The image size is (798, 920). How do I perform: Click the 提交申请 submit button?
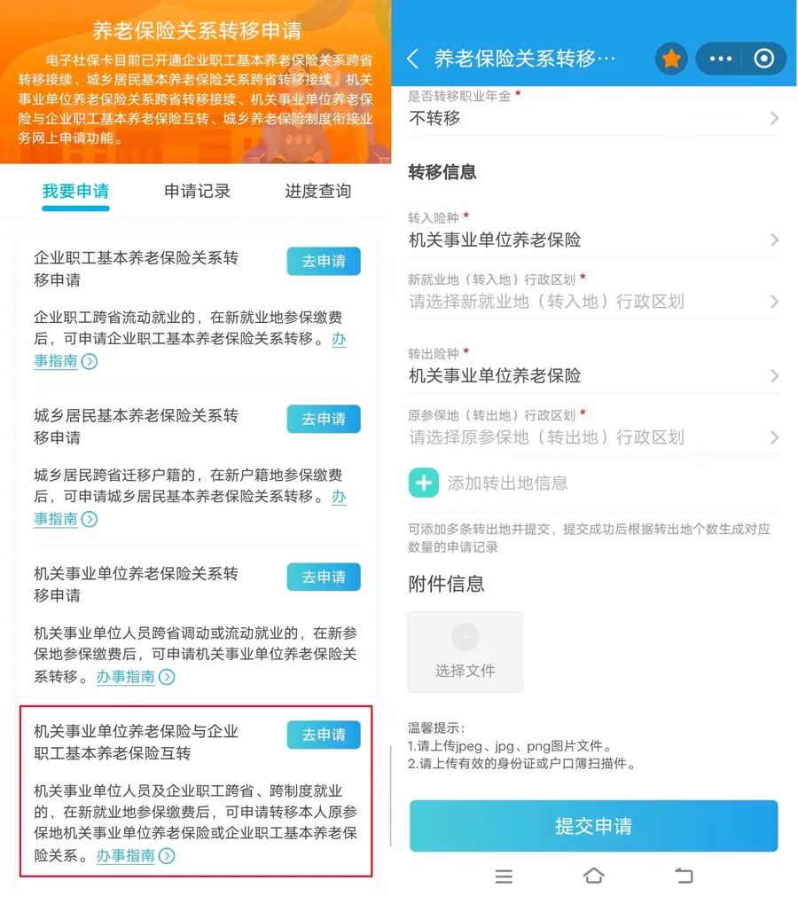pyautogui.click(x=593, y=826)
